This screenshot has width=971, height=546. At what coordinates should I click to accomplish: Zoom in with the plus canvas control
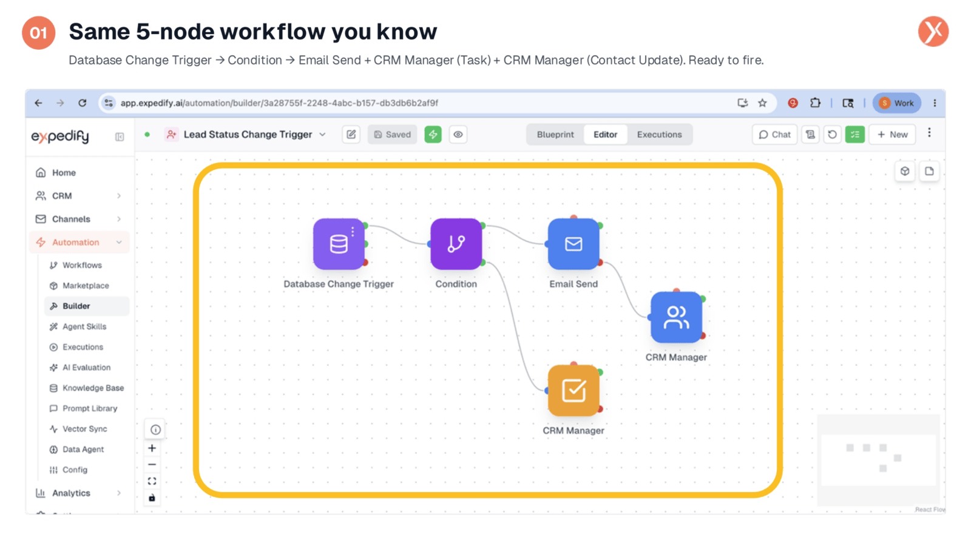pos(152,448)
